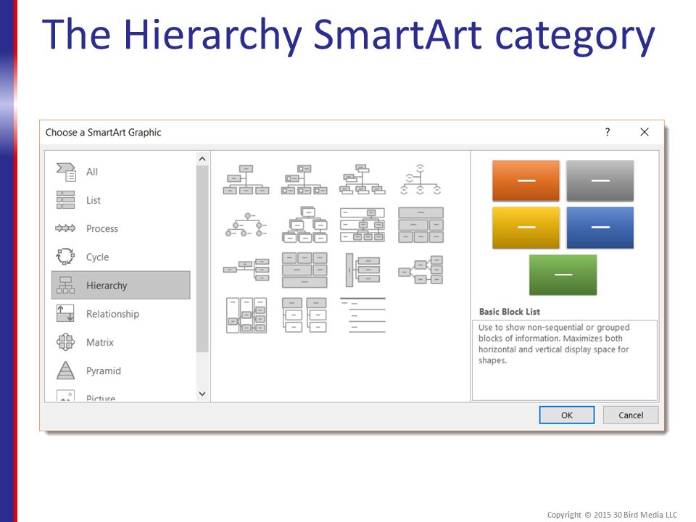Switch to the List category
This screenshot has height=522, width=696.
[121, 200]
